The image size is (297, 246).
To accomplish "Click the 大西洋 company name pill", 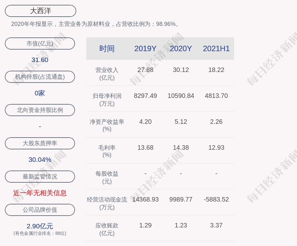I will click(x=41, y=11).
